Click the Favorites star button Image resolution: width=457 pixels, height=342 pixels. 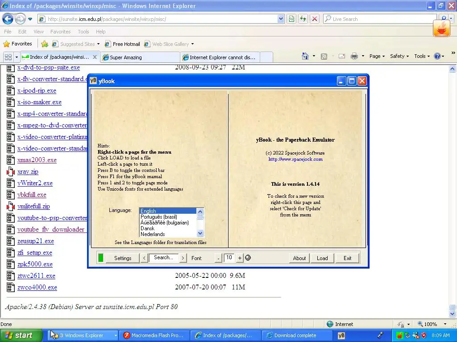(17, 44)
